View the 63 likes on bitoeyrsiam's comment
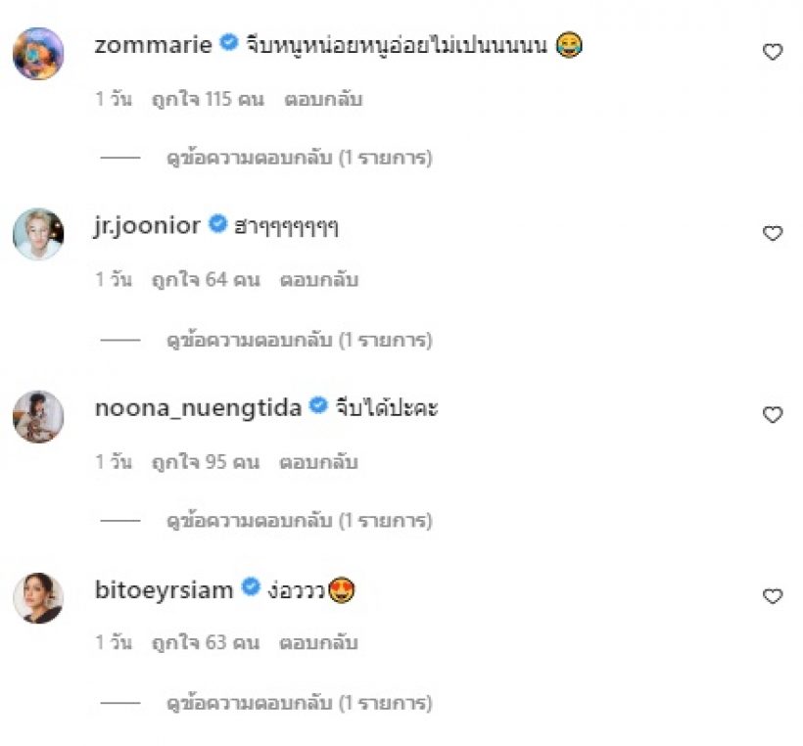 [205, 643]
